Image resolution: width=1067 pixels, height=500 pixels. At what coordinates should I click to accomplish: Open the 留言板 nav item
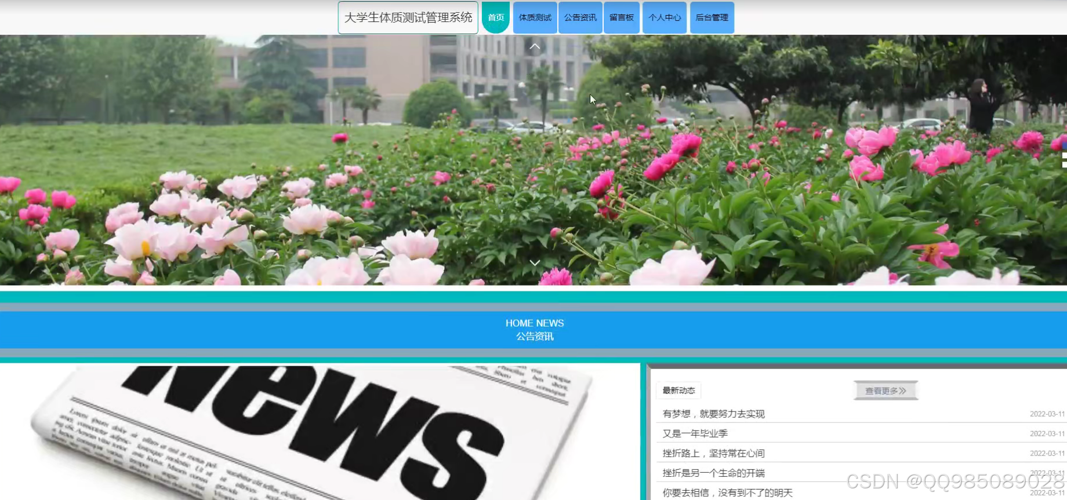tap(622, 17)
